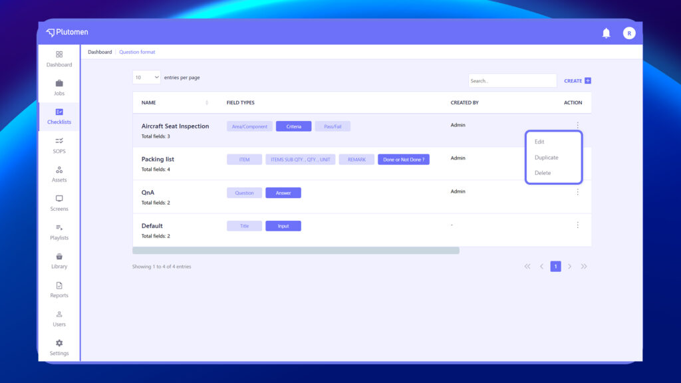The image size is (681, 383).
Task: Click the Question field tag
Action: click(245, 193)
